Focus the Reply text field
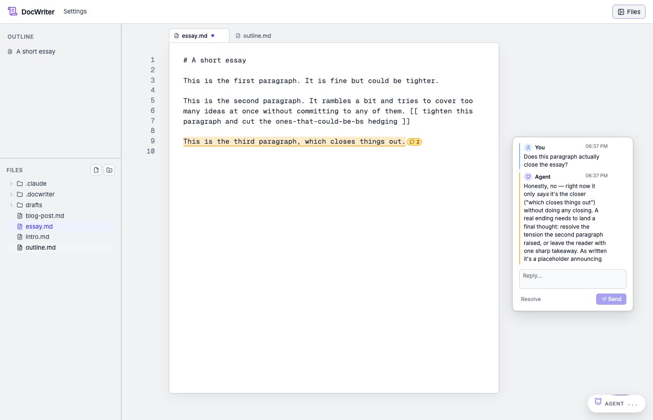The height and width of the screenshot is (420, 653). click(x=573, y=279)
